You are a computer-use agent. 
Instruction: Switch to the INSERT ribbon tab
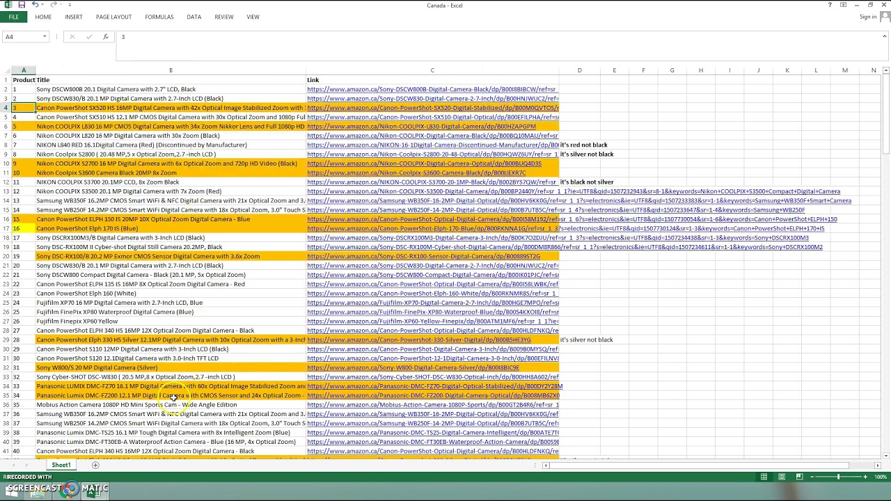click(73, 17)
